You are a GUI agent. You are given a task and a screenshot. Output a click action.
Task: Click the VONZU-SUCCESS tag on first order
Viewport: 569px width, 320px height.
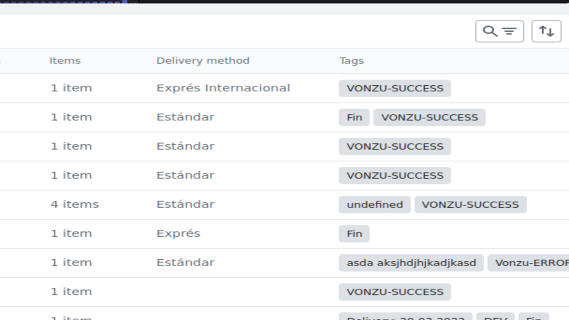coord(395,88)
